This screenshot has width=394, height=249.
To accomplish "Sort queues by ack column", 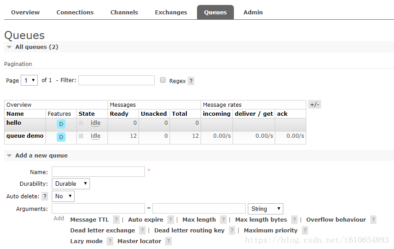I will (282, 114).
